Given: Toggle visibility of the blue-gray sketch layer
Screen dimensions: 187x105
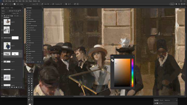Looking at the screenshot, I should coord(2,78).
